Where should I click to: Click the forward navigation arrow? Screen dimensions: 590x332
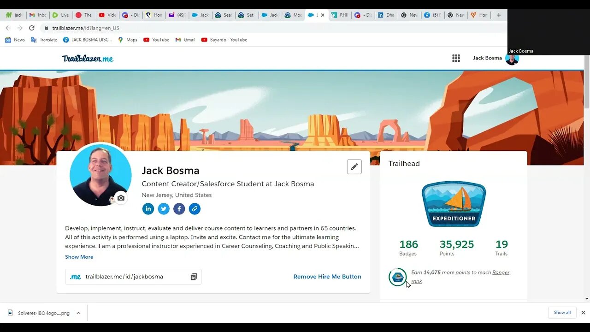(19, 28)
